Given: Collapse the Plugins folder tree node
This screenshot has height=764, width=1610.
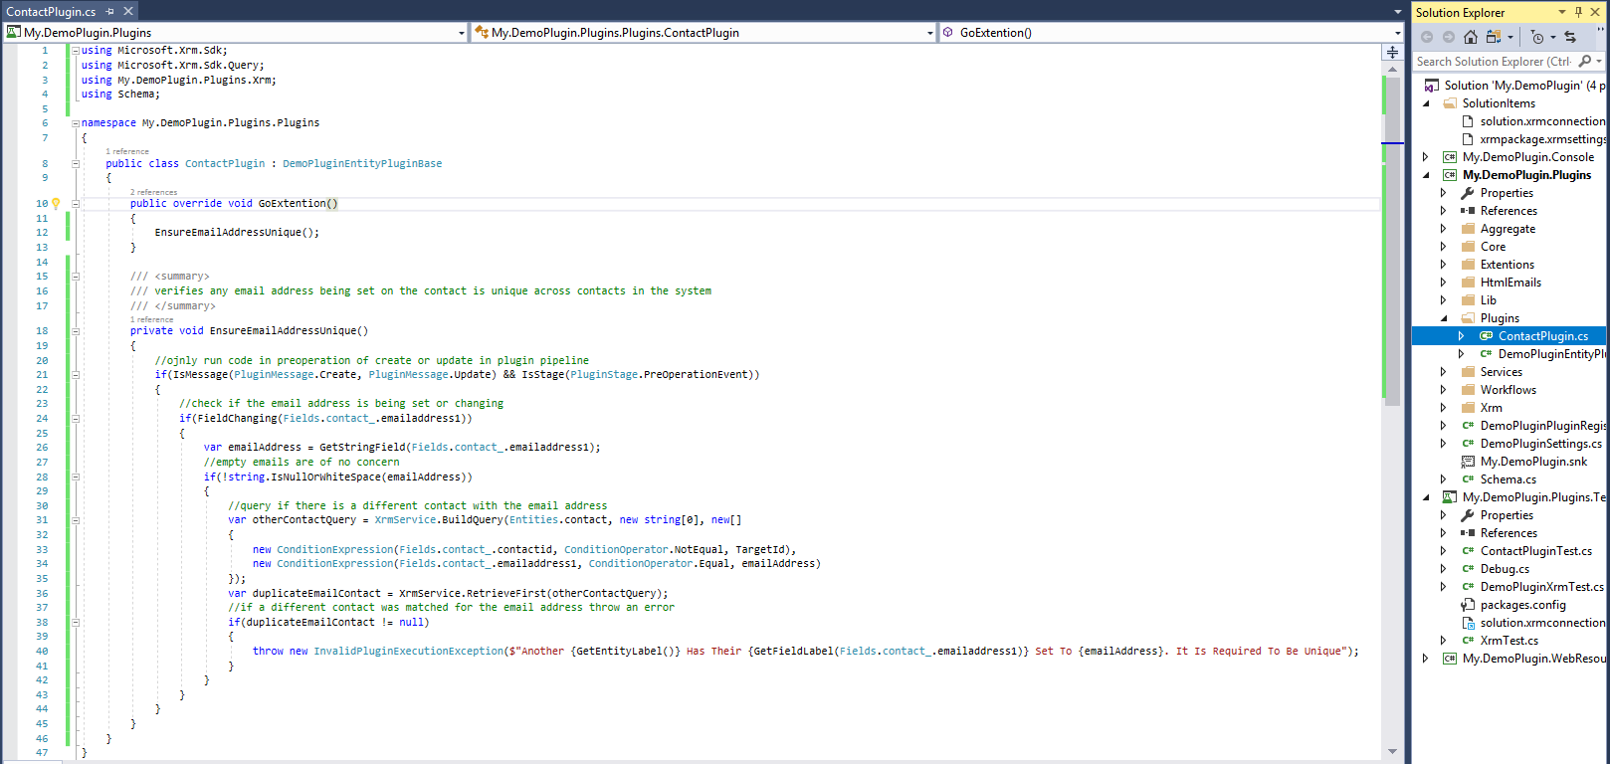Looking at the screenshot, I should (1444, 318).
